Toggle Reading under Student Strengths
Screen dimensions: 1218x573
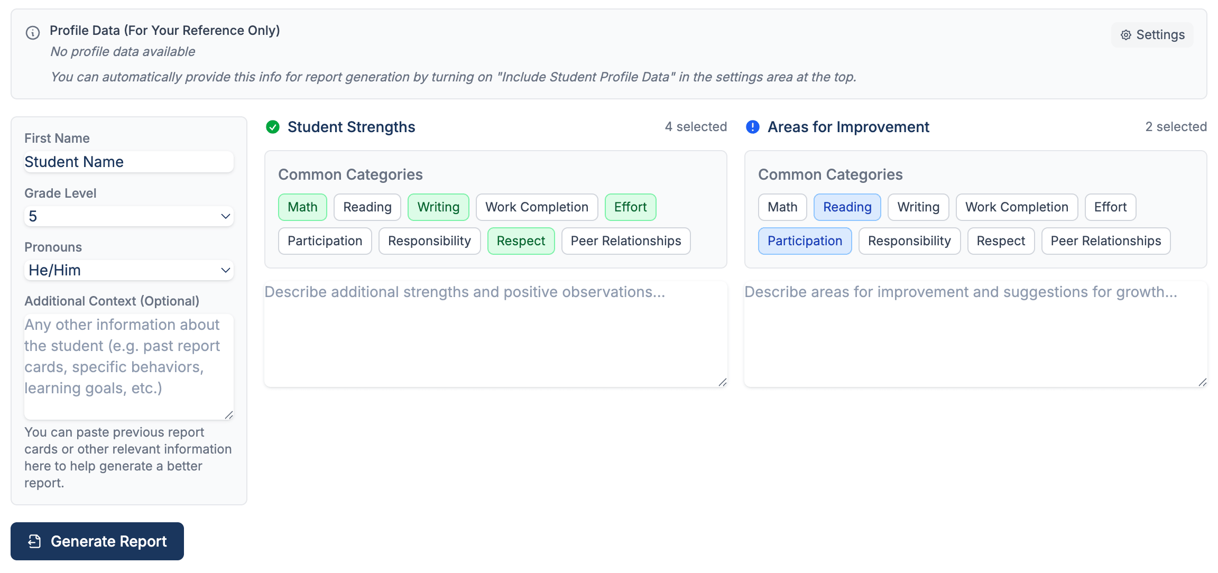point(367,207)
